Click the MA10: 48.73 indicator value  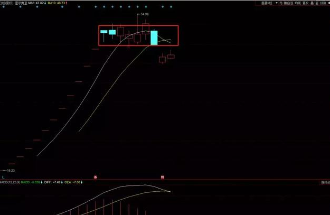point(58,3)
